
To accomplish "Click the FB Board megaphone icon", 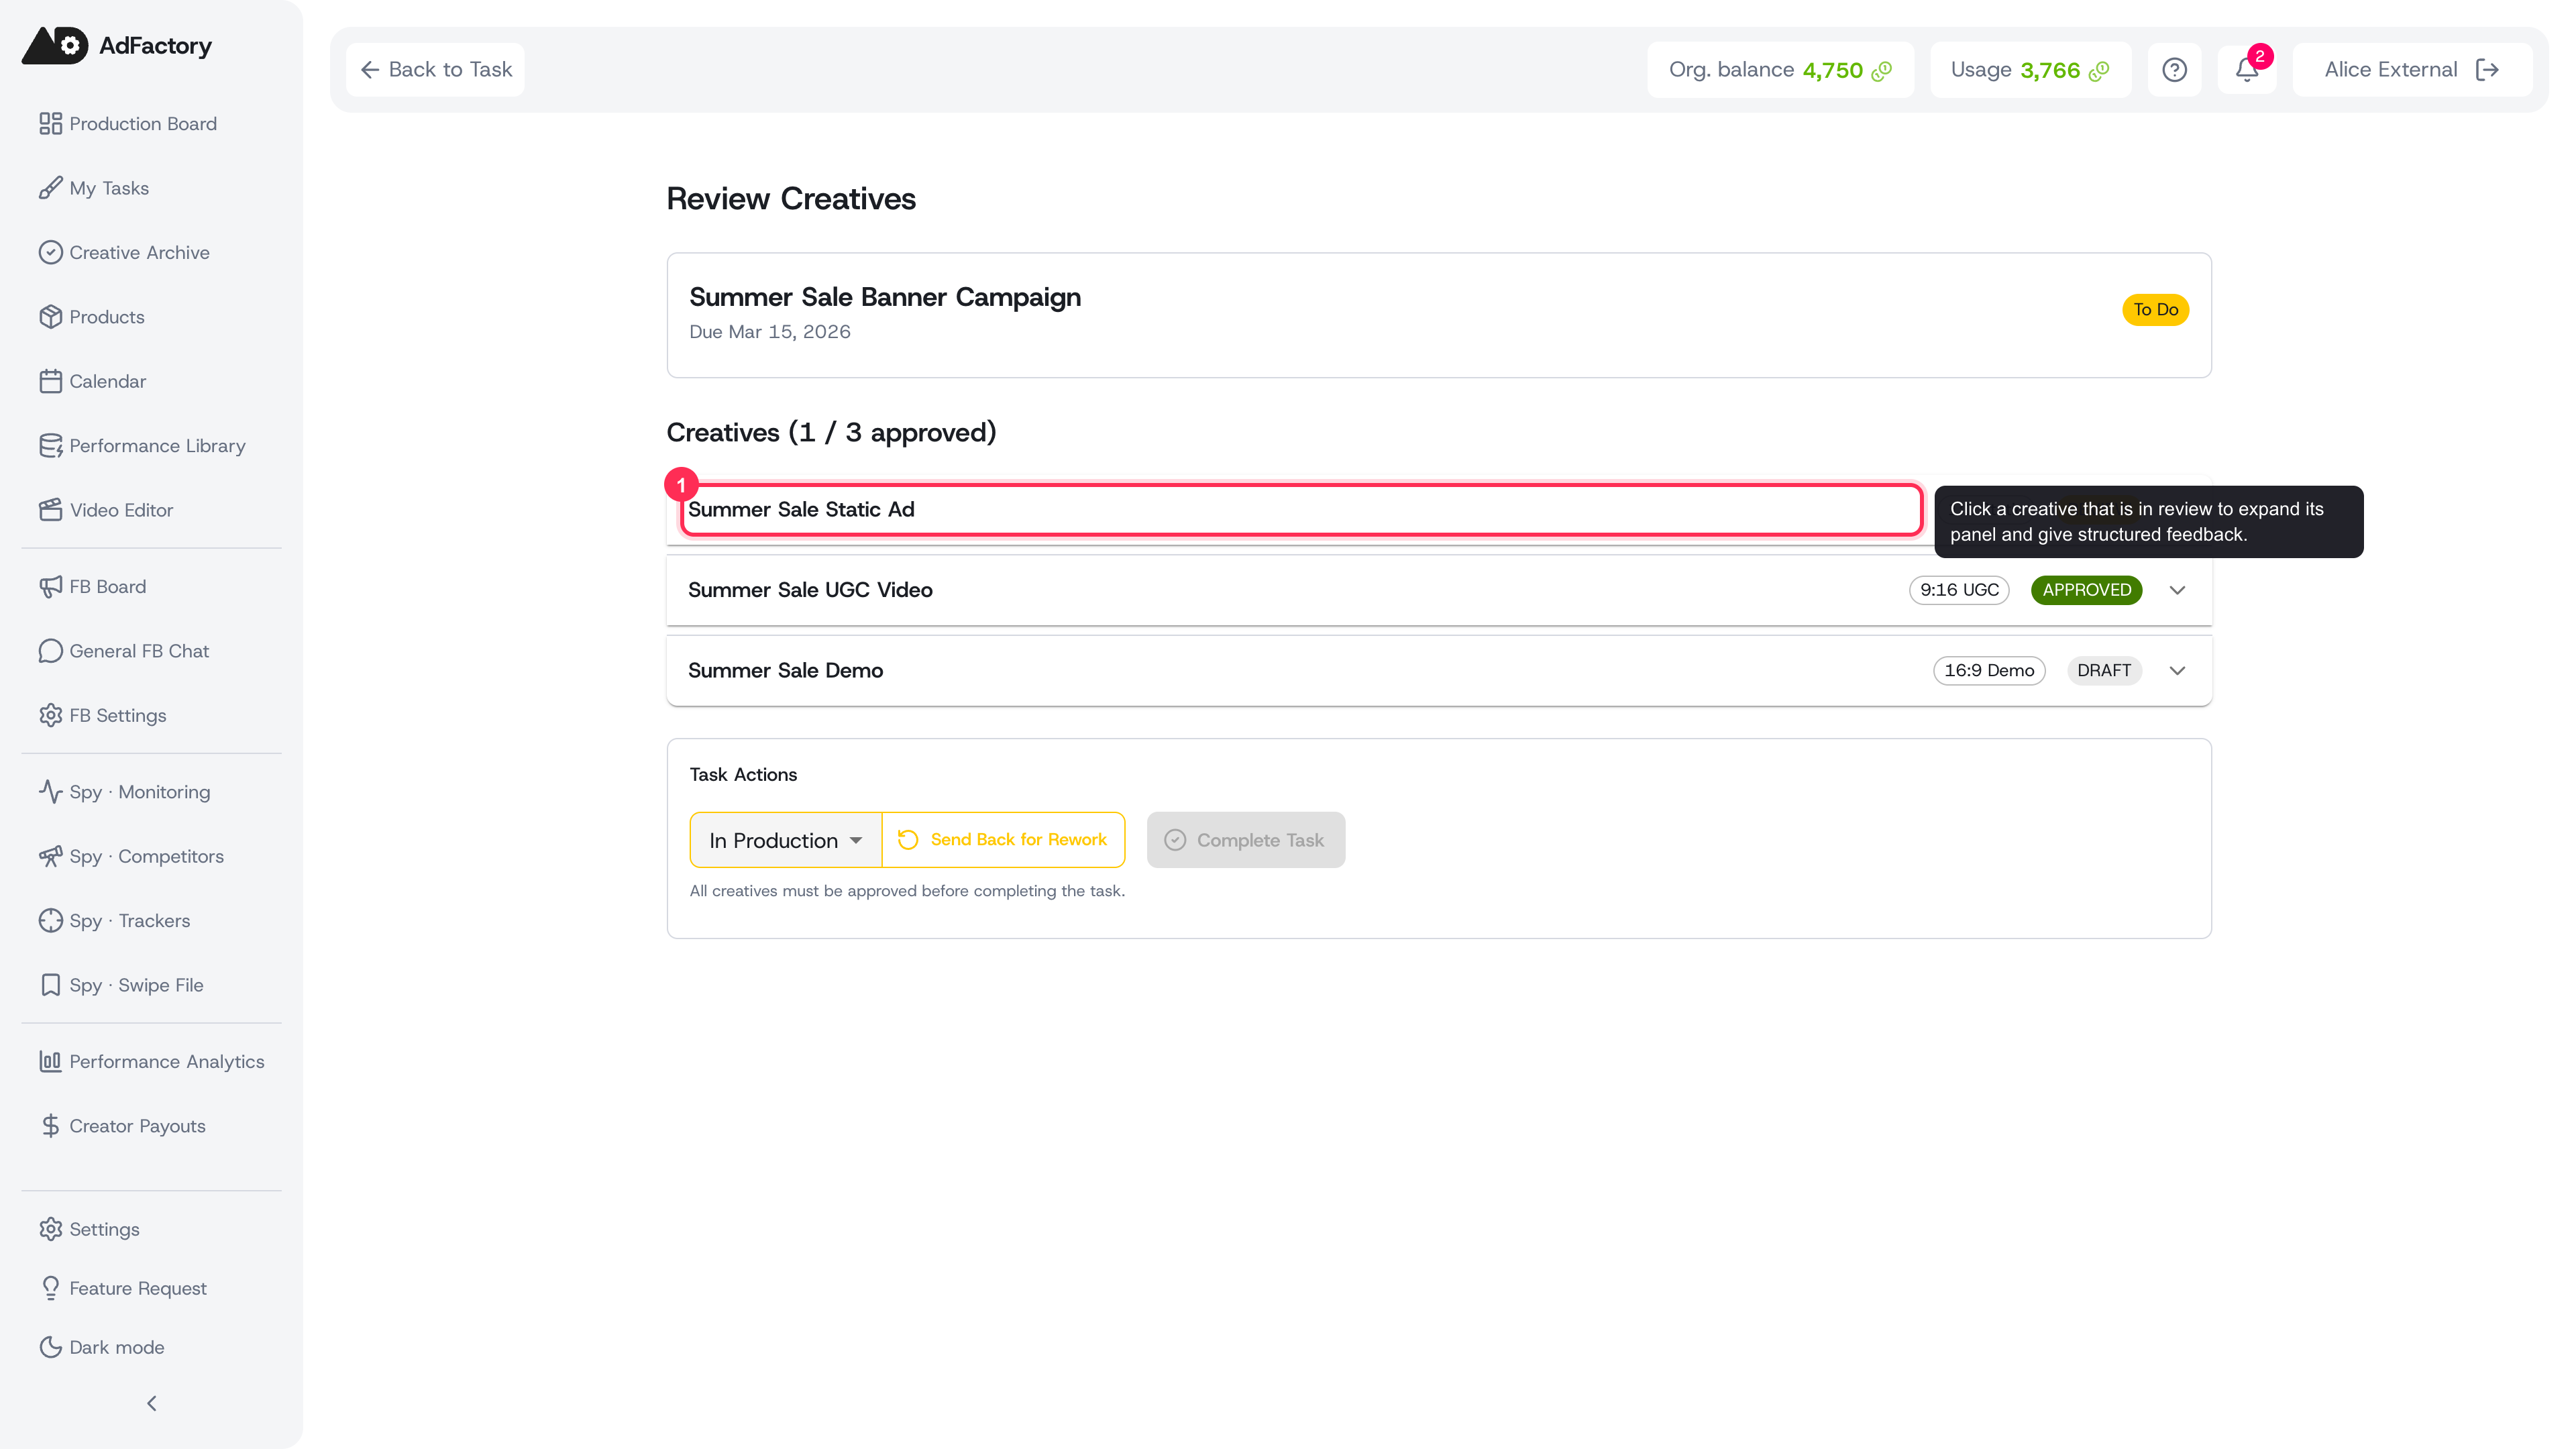I will point(51,587).
